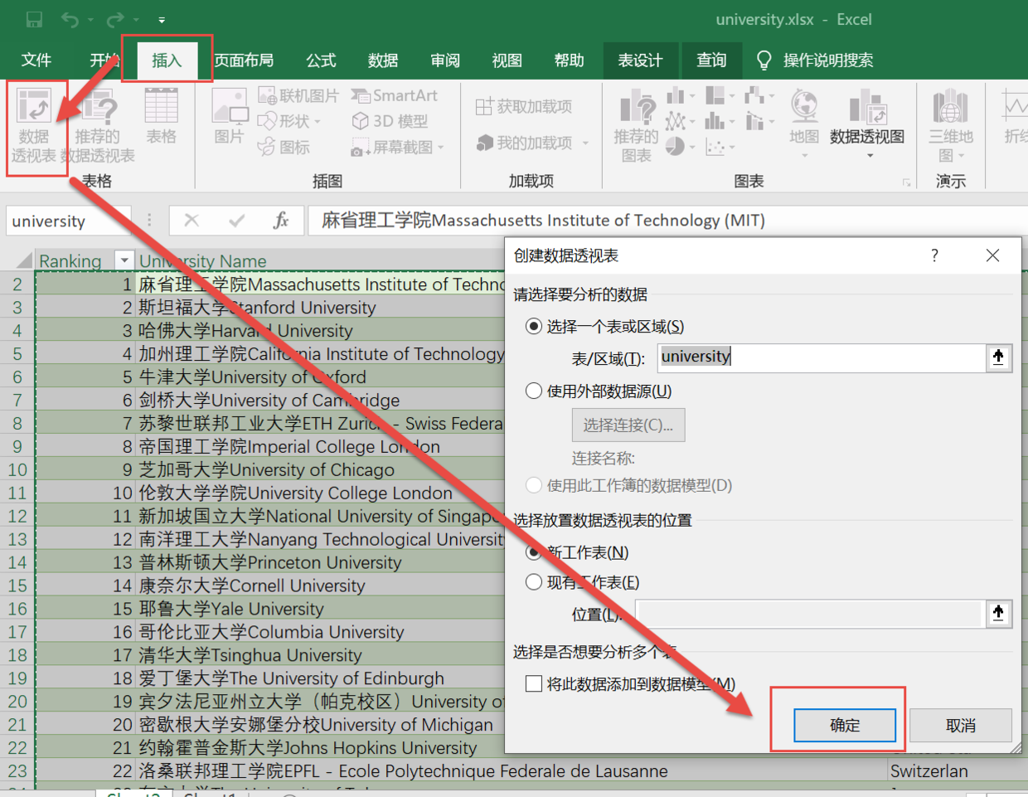
Task: Select 使用外部数据源 radio option
Action: point(534,391)
